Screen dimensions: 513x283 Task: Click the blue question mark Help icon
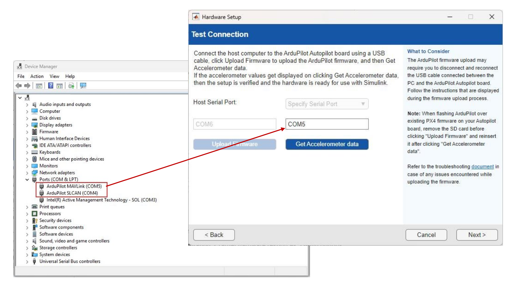coord(51,86)
